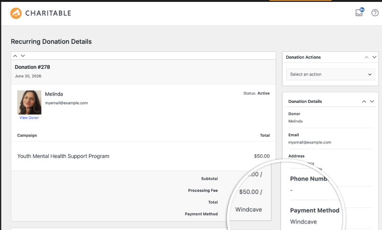Click the Email label in the sidebar
The height and width of the screenshot is (230, 382).
pyautogui.click(x=293, y=135)
